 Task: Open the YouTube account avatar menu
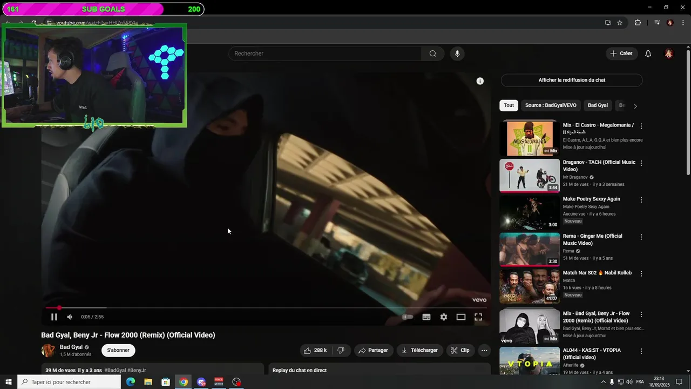click(669, 53)
